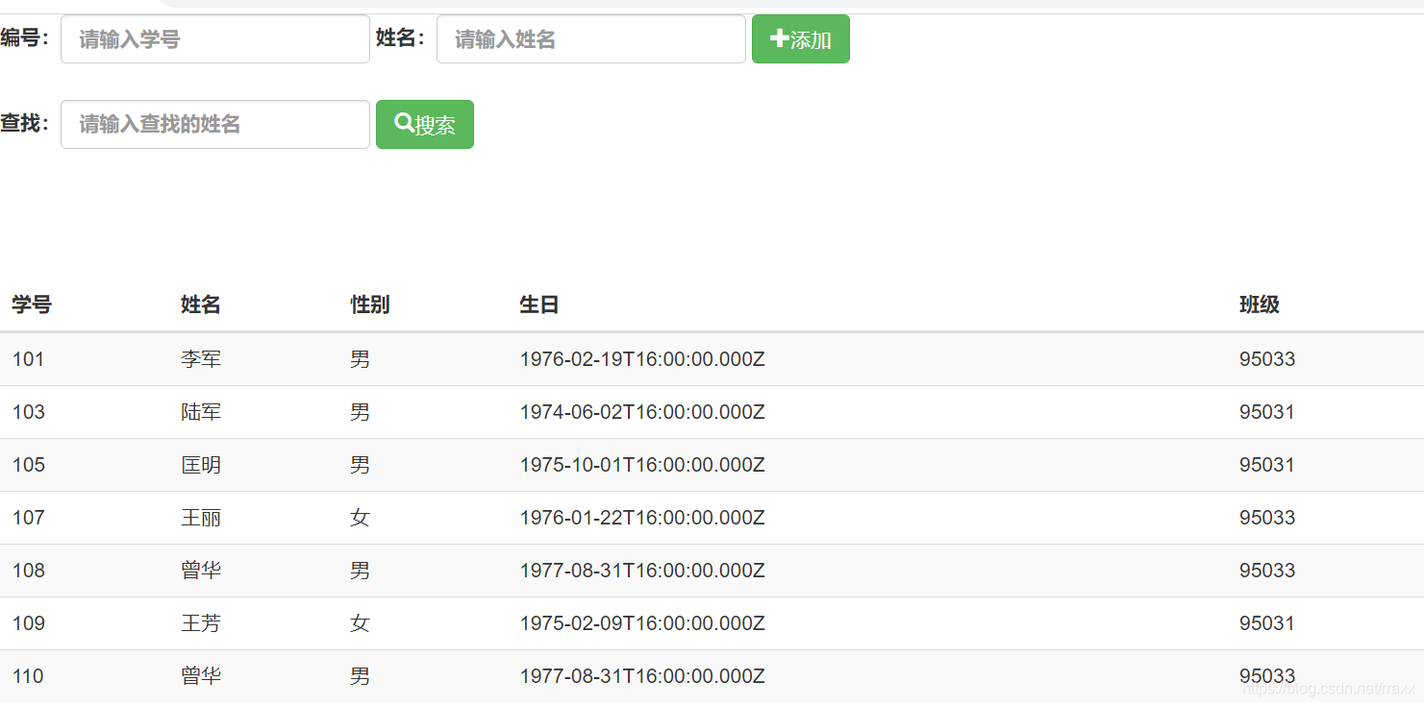The image size is (1424, 706).
Task: Click the 姓名 column header
Action: [201, 305]
